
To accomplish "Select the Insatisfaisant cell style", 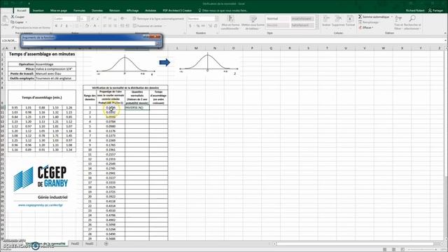I will tap(302, 19).
